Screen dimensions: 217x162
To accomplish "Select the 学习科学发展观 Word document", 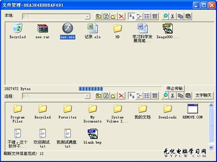I will point(142,33).
